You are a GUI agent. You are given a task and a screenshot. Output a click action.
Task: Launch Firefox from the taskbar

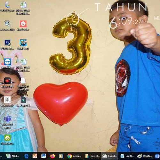[52, 156]
